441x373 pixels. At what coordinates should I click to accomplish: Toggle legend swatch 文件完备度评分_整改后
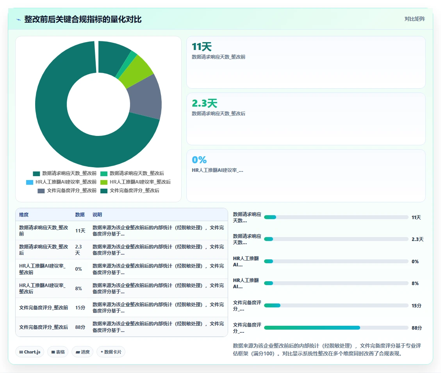(x=104, y=191)
